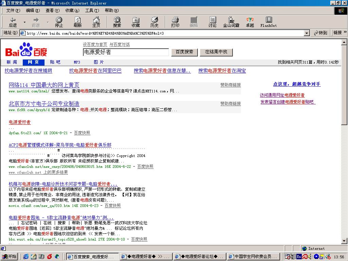
Task: Open the Back history dropdown arrow
Action: click(x=24, y=22)
